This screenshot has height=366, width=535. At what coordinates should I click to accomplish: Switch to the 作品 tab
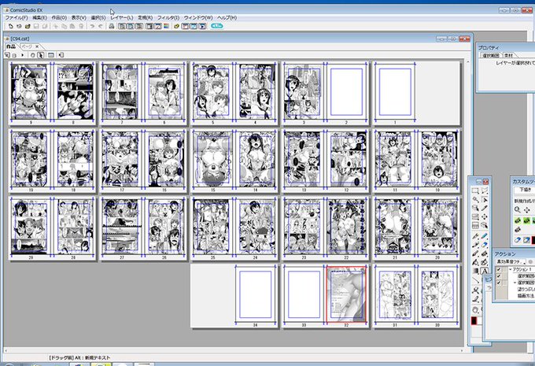pyautogui.click(x=11, y=46)
